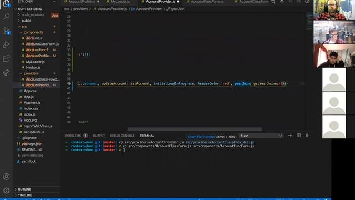Open index.css in the explorer
The width and height of the screenshot is (355, 200).
tap(31, 109)
